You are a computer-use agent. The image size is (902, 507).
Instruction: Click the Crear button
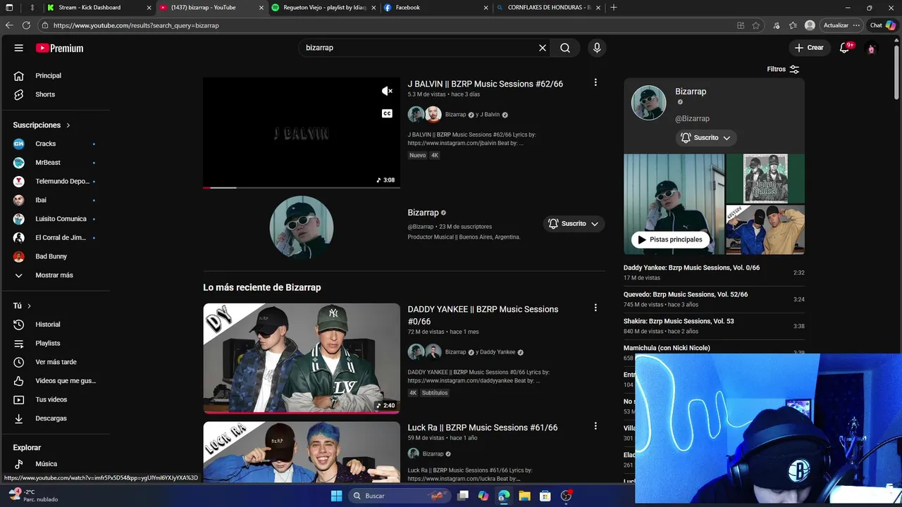pyautogui.click(x=809, y=48)
